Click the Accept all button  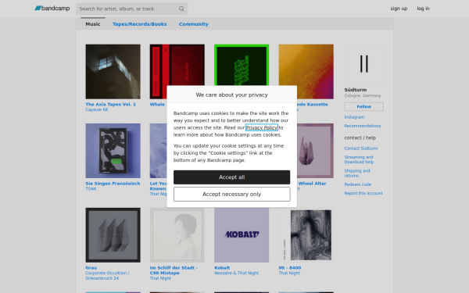coord(232,177)
